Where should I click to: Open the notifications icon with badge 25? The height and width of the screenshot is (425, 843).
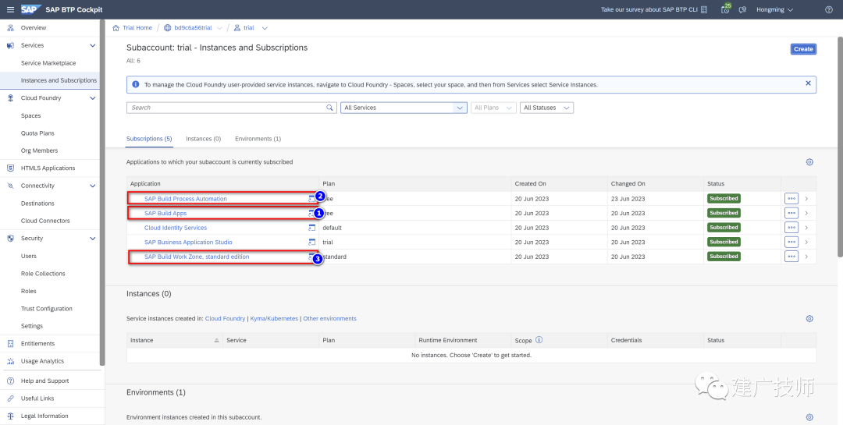pyautogui.click(x=725, y=9)
